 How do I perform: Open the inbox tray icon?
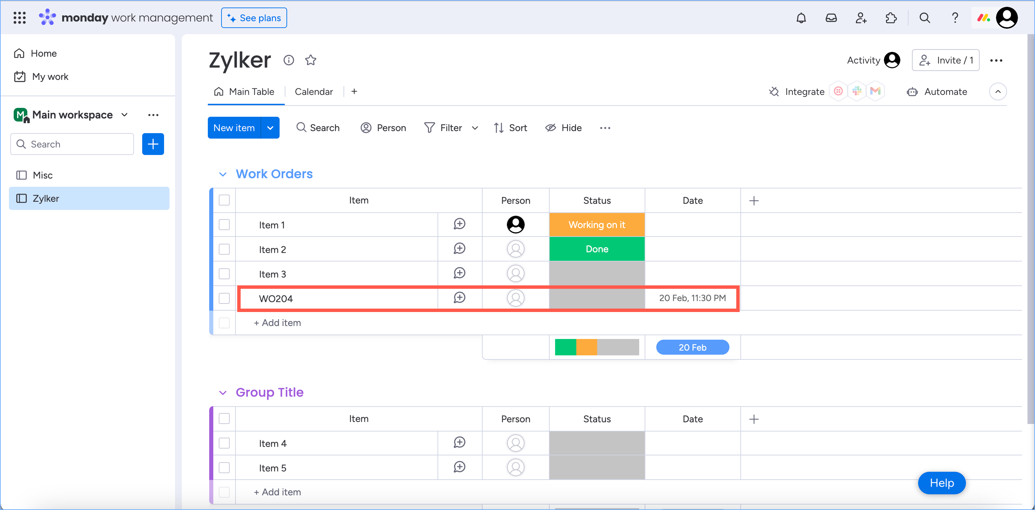(x=831, y=18)
